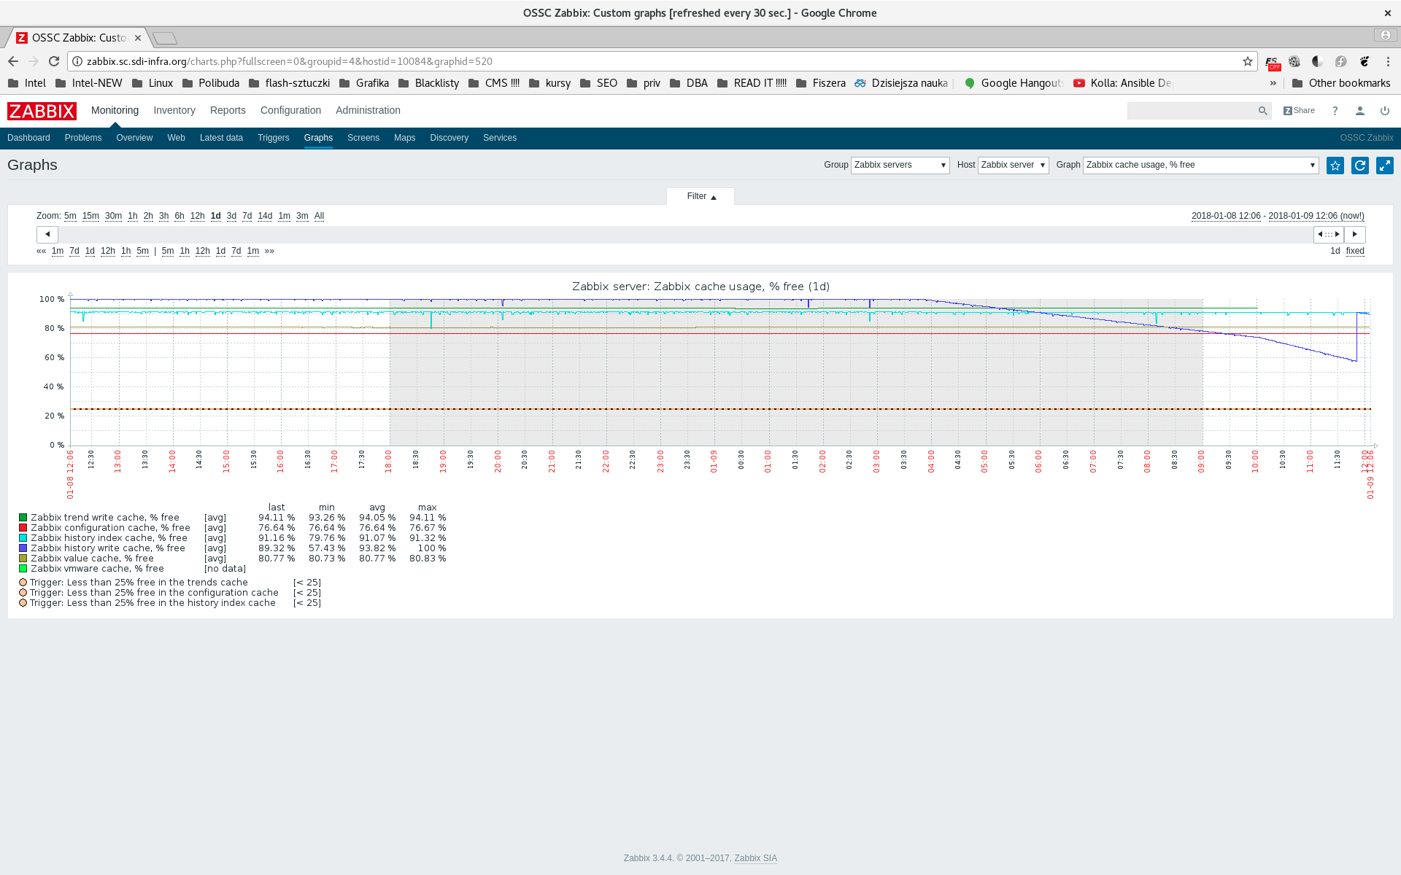Open the Dzisiejsza nauka bookmark
1401x875 pixels.
[901, 83]
